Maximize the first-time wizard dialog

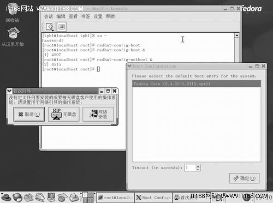point(108,91)
